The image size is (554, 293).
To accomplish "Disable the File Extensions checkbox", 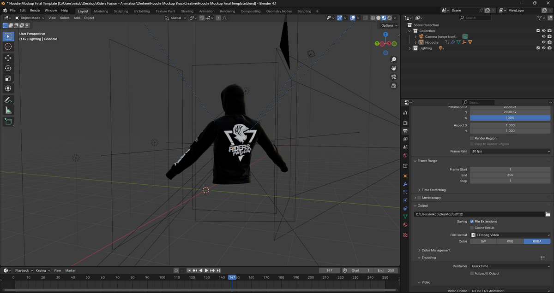I will click(472, 222).
